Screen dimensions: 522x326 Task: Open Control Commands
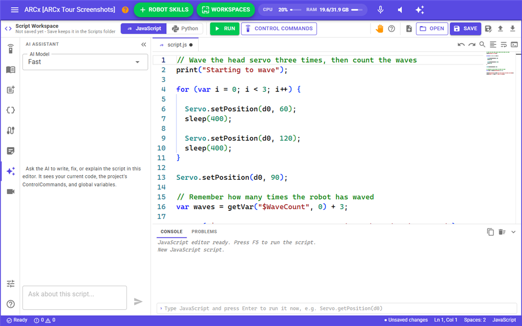click(279, 29)
